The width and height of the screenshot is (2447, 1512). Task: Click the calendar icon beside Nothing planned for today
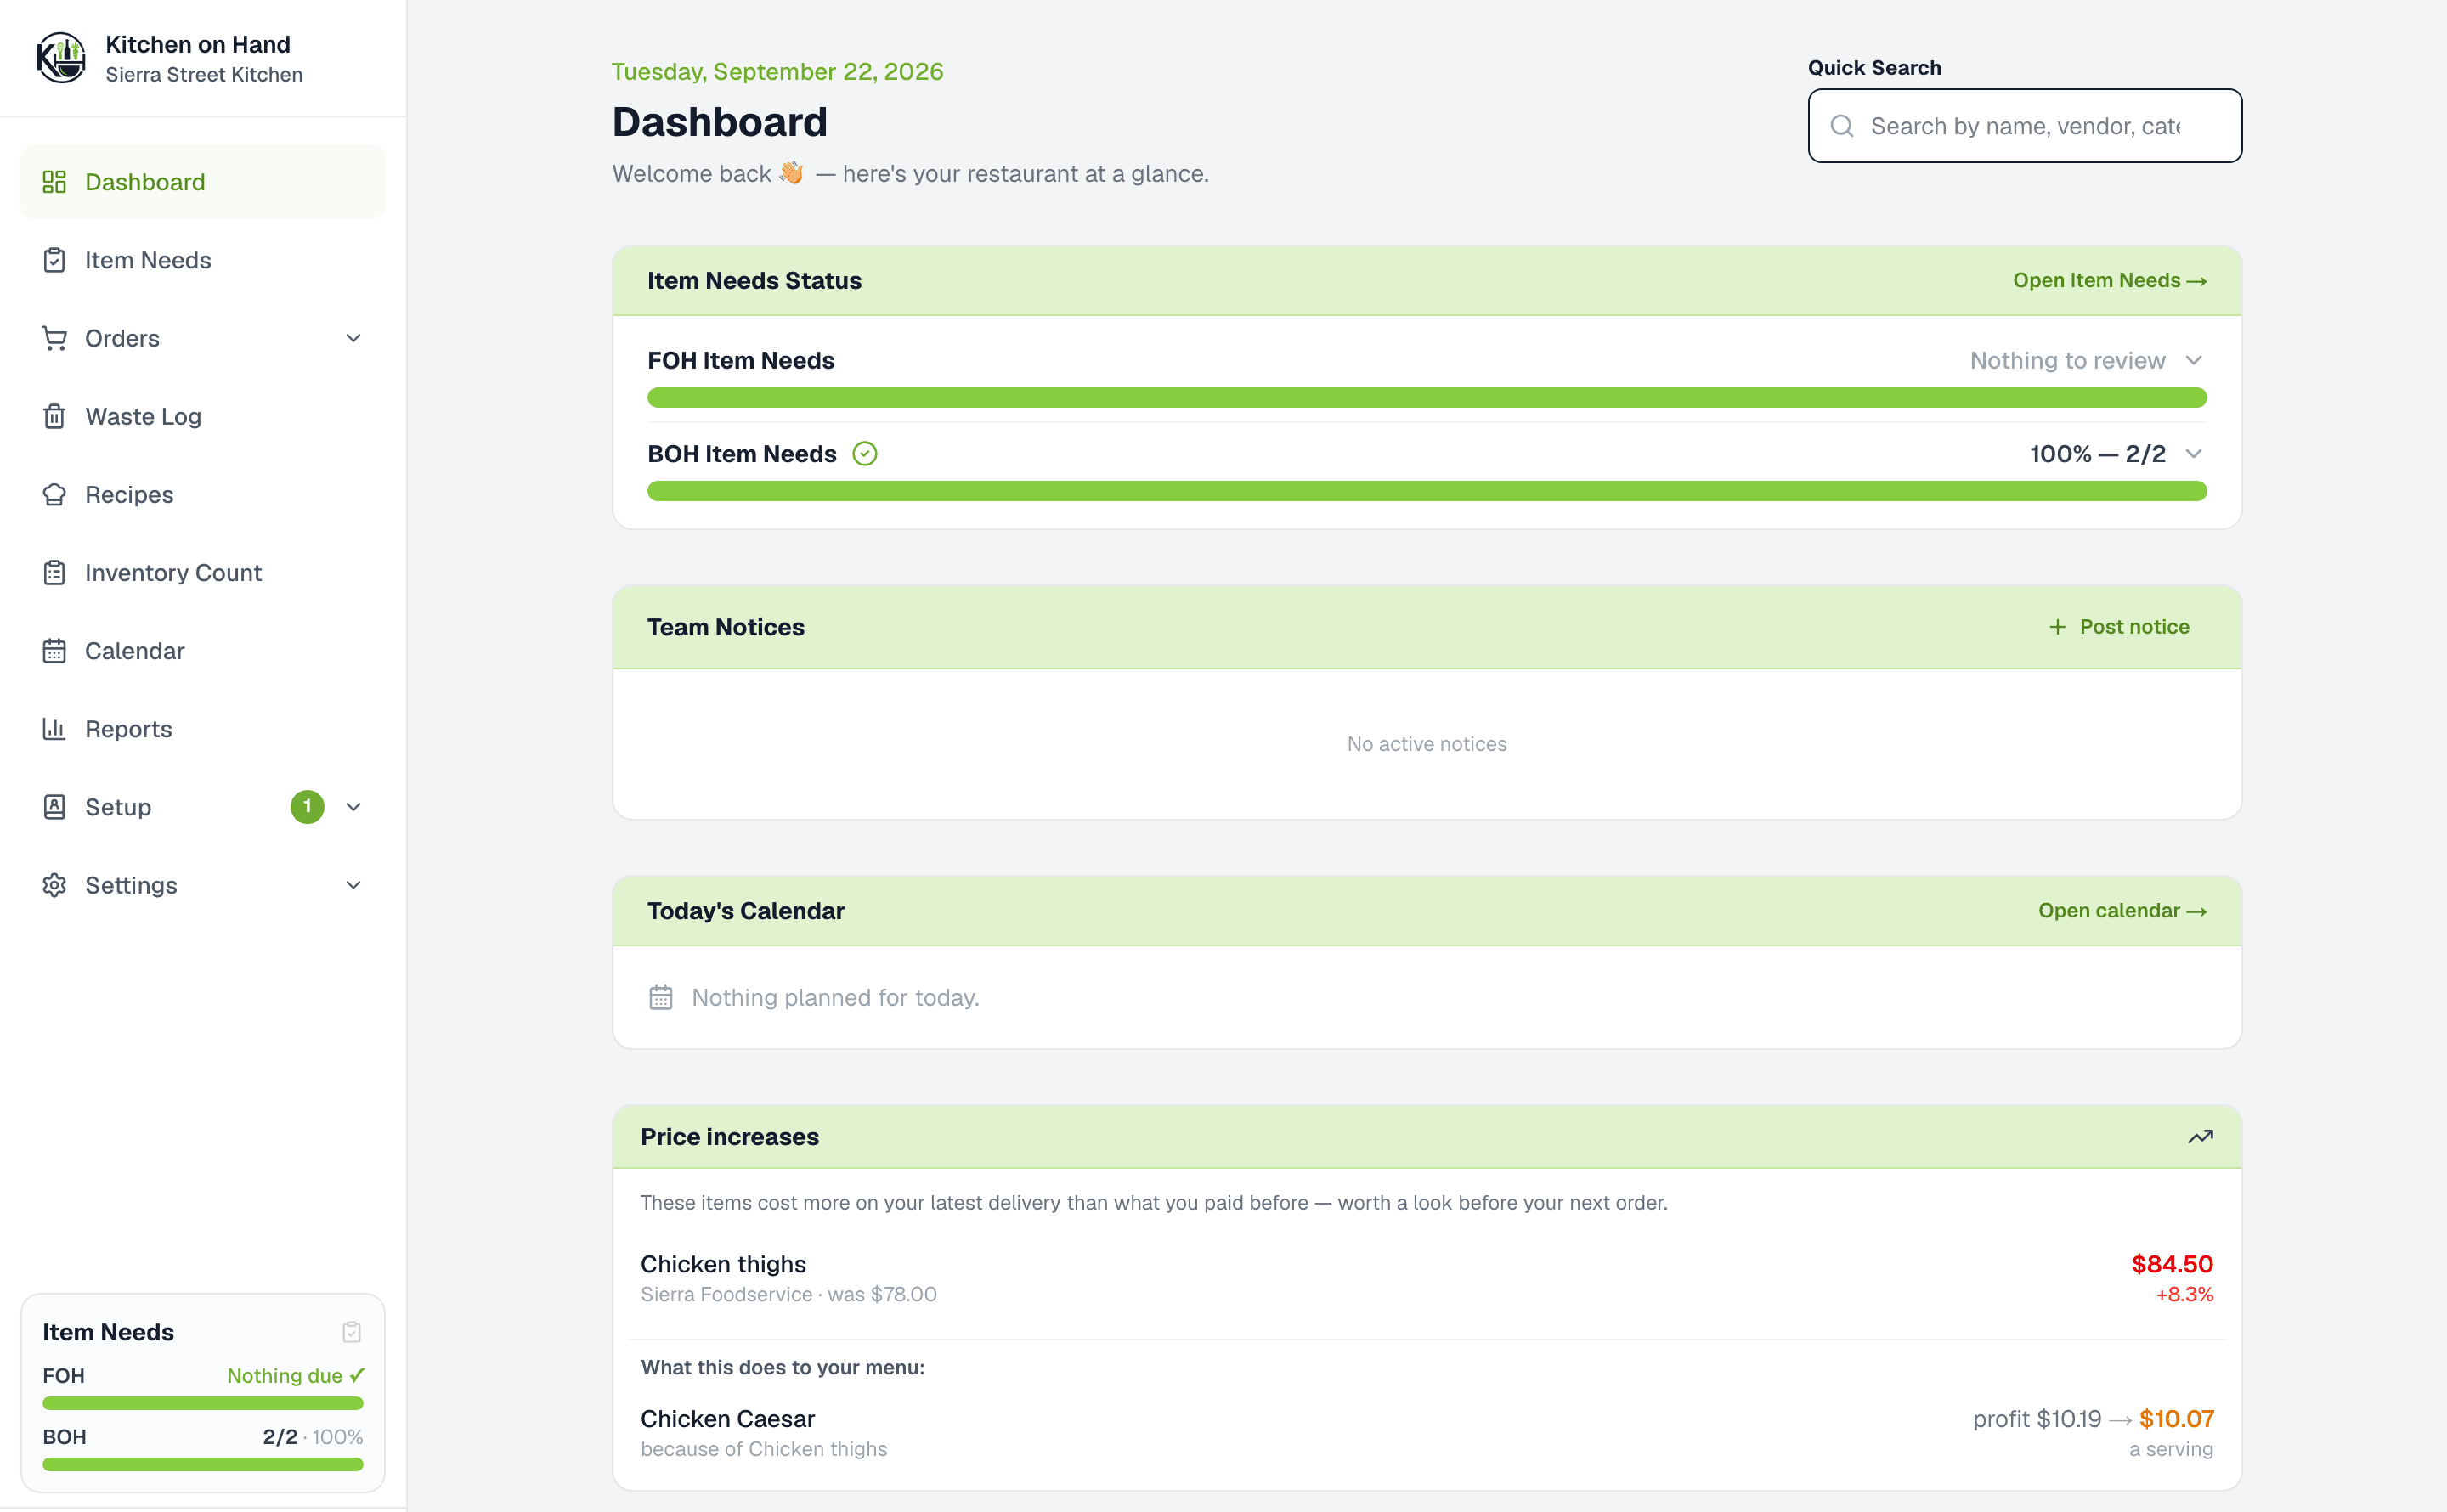point(661,998)
